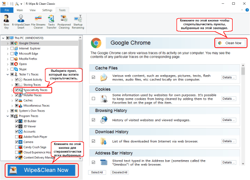This screenshot has width=250, height=180.
Task: Click the right pane scroll down arrow
Action: pyautogui.click(x=243, y=163)
